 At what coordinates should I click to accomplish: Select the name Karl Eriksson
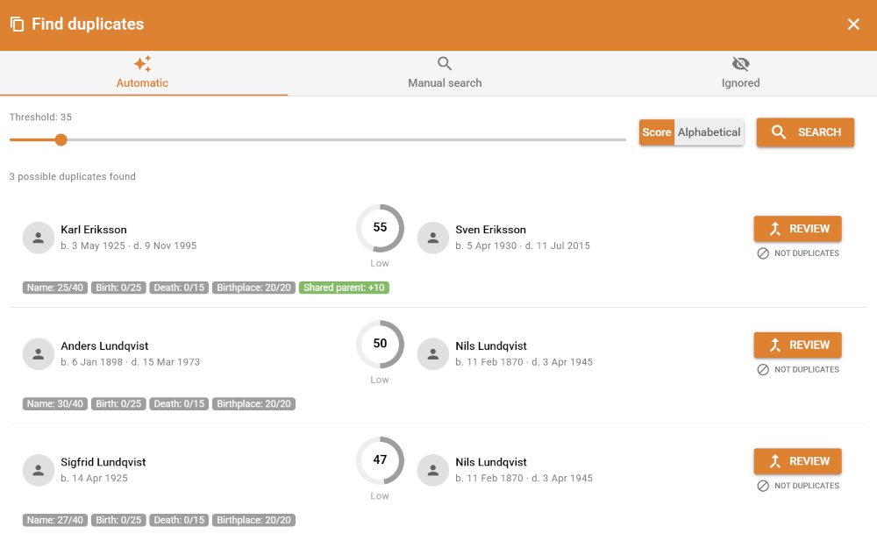94,230
